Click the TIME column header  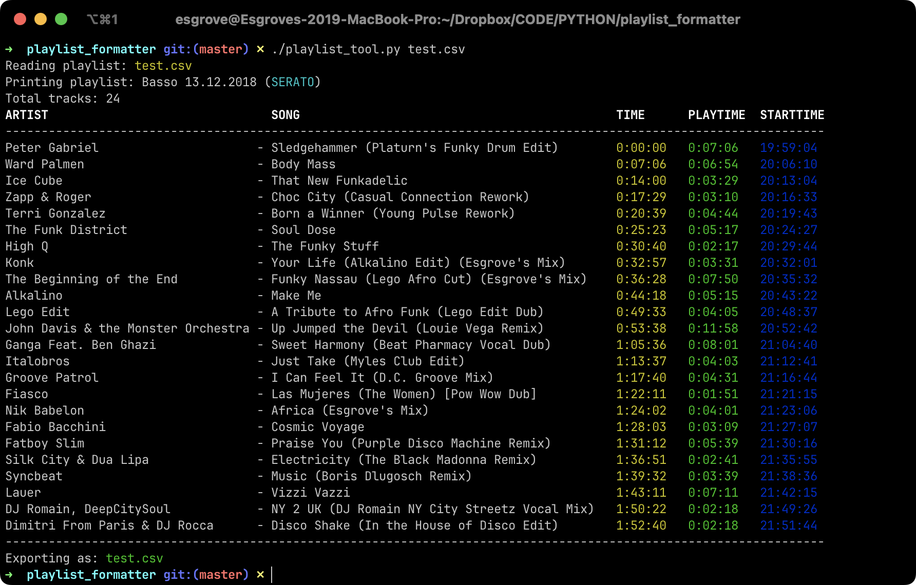[x=631, y=115]
